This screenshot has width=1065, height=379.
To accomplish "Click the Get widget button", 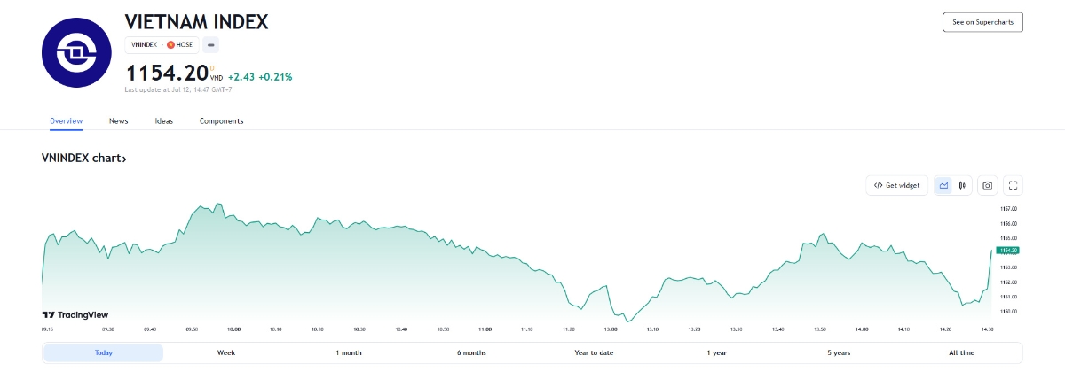I will pyautogui.click(x=896, y=185).
